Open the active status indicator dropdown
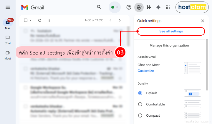Viewport: 212px width, 124px height. (x=115, y=7)
